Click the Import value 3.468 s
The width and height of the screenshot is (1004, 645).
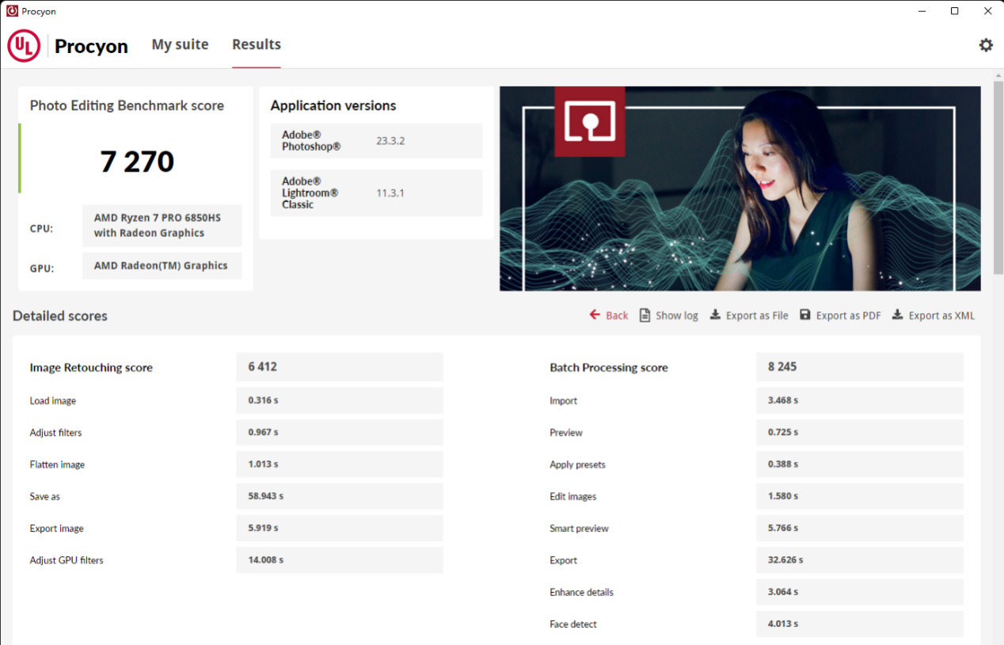click(x=860, y=400)
